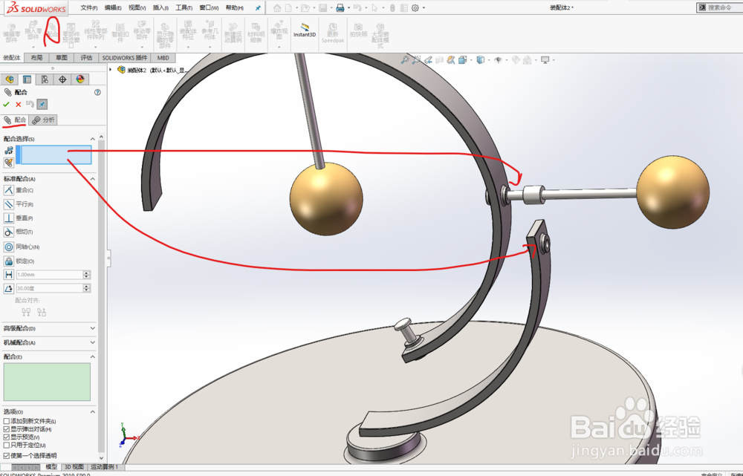Open the 3D 视图 bottom tab
Viewport: 743px width, 476px height.
coord(74,467)
